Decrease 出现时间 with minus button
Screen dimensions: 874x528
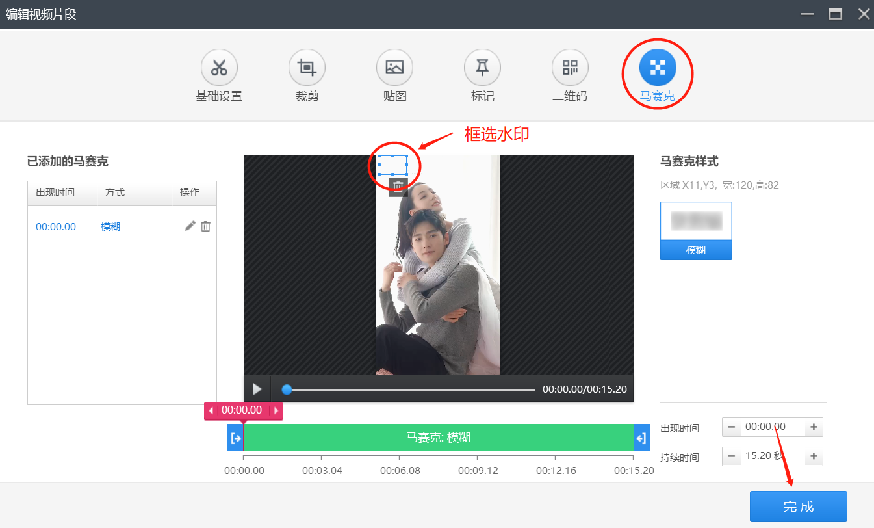tap(732, 427)
